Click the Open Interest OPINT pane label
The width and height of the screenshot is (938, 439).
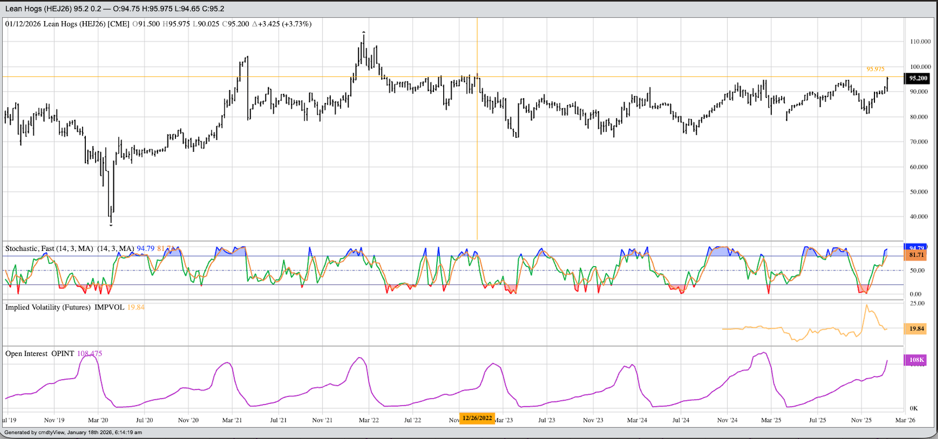tap(40, 354)
